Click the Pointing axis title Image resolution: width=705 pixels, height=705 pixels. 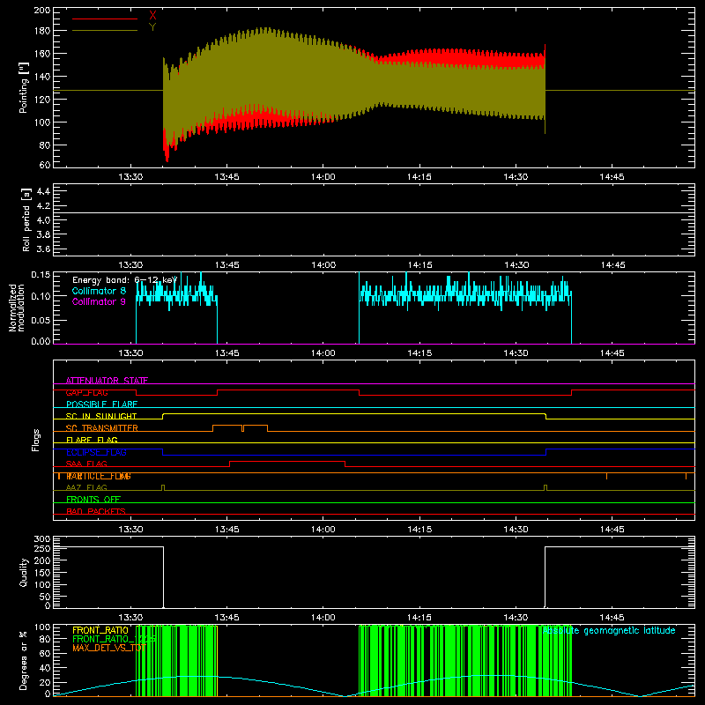(x=24, y=87)
